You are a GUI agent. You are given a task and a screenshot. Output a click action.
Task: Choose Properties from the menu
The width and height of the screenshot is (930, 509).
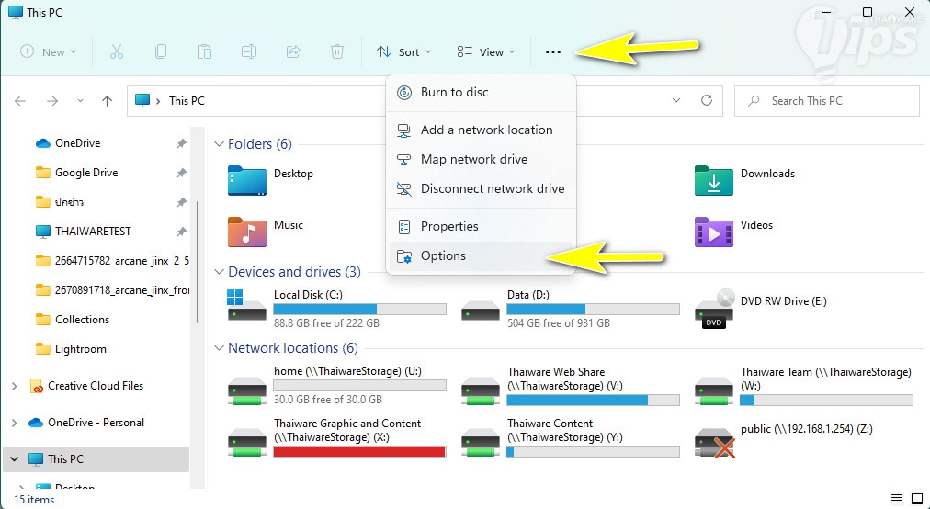click(481, 227)
